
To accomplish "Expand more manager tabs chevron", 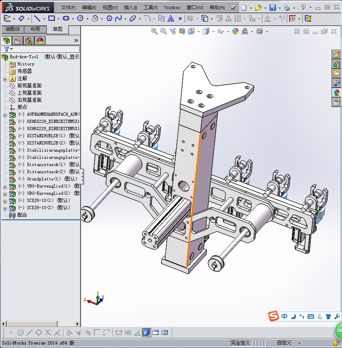I will pyautogui.click(x=76, y=40).
